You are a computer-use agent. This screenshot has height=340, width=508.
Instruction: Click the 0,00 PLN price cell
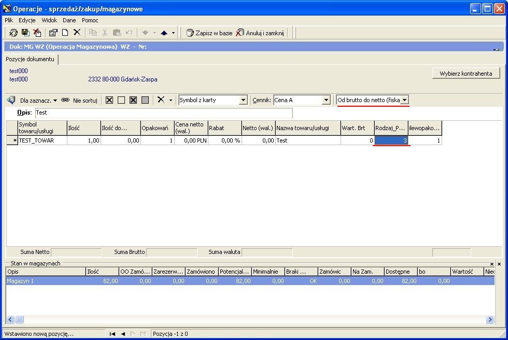191,140
